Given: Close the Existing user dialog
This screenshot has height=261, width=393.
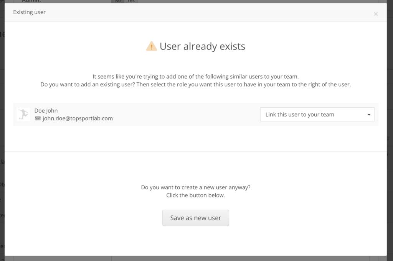Looking at the screenshot, I should 376,14.
